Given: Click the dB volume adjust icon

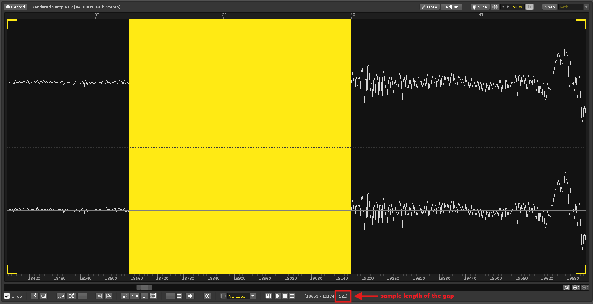Looking at the screenshot, I should pyautogui.click(x=61, y=296).
